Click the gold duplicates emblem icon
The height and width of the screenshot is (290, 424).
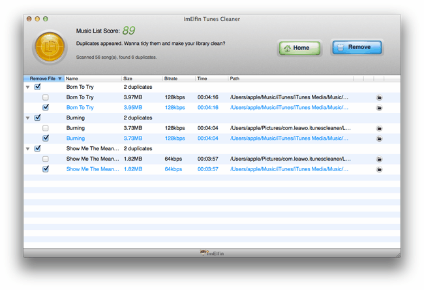pyautogui.click(x=50, y=47)
